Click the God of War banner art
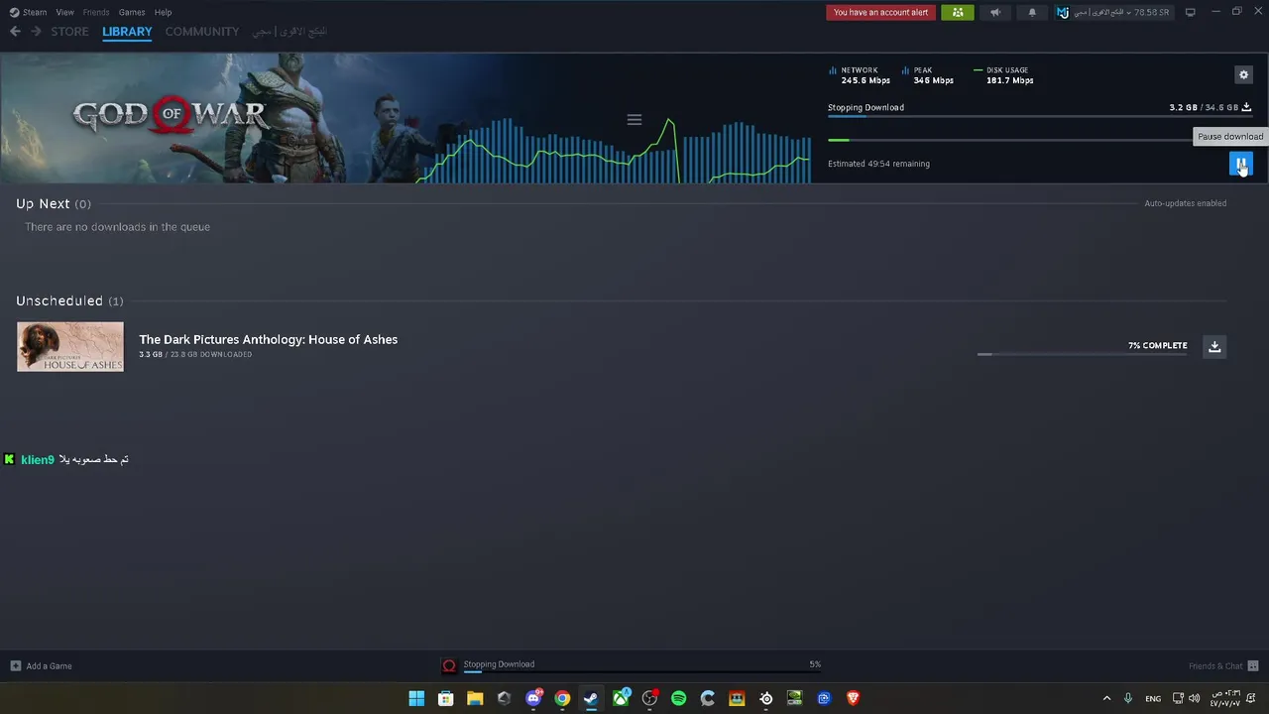This screenshot has height=714, width=1269. 208,118
